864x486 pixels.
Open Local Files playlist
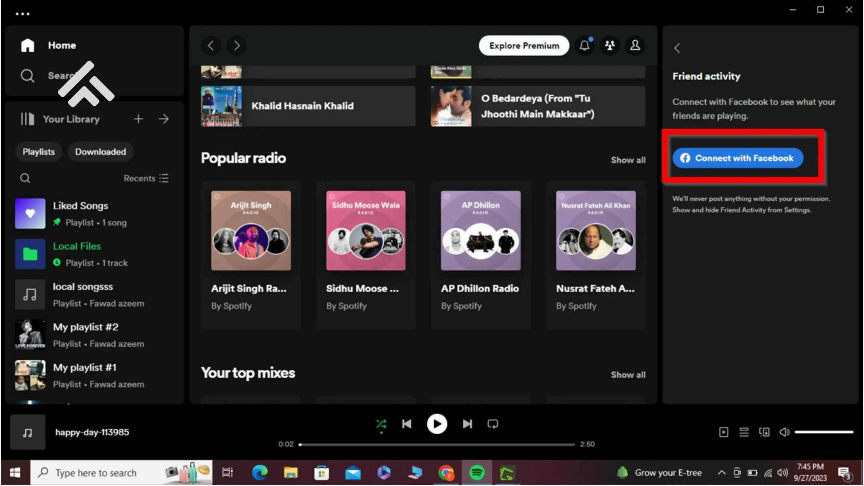(94, 254)
